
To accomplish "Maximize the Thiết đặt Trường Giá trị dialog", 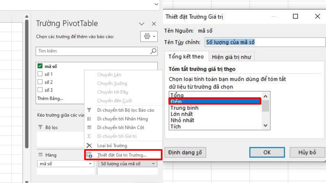I will click(x=296, y=17).
